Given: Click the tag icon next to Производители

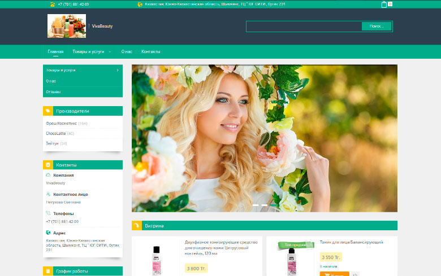Looking at the screenshot, I should pyautogui.click(x=48, y=111).
